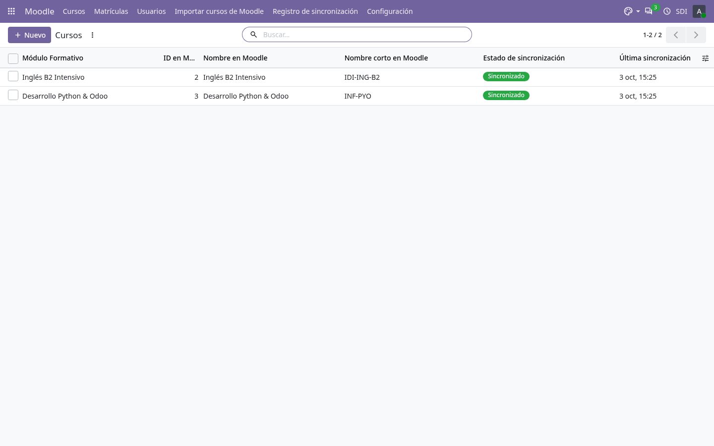714x446 pixels.
Task: Expand the theme palette dropdown arrow
Action: pyautogui.click(x=638, y=11)
